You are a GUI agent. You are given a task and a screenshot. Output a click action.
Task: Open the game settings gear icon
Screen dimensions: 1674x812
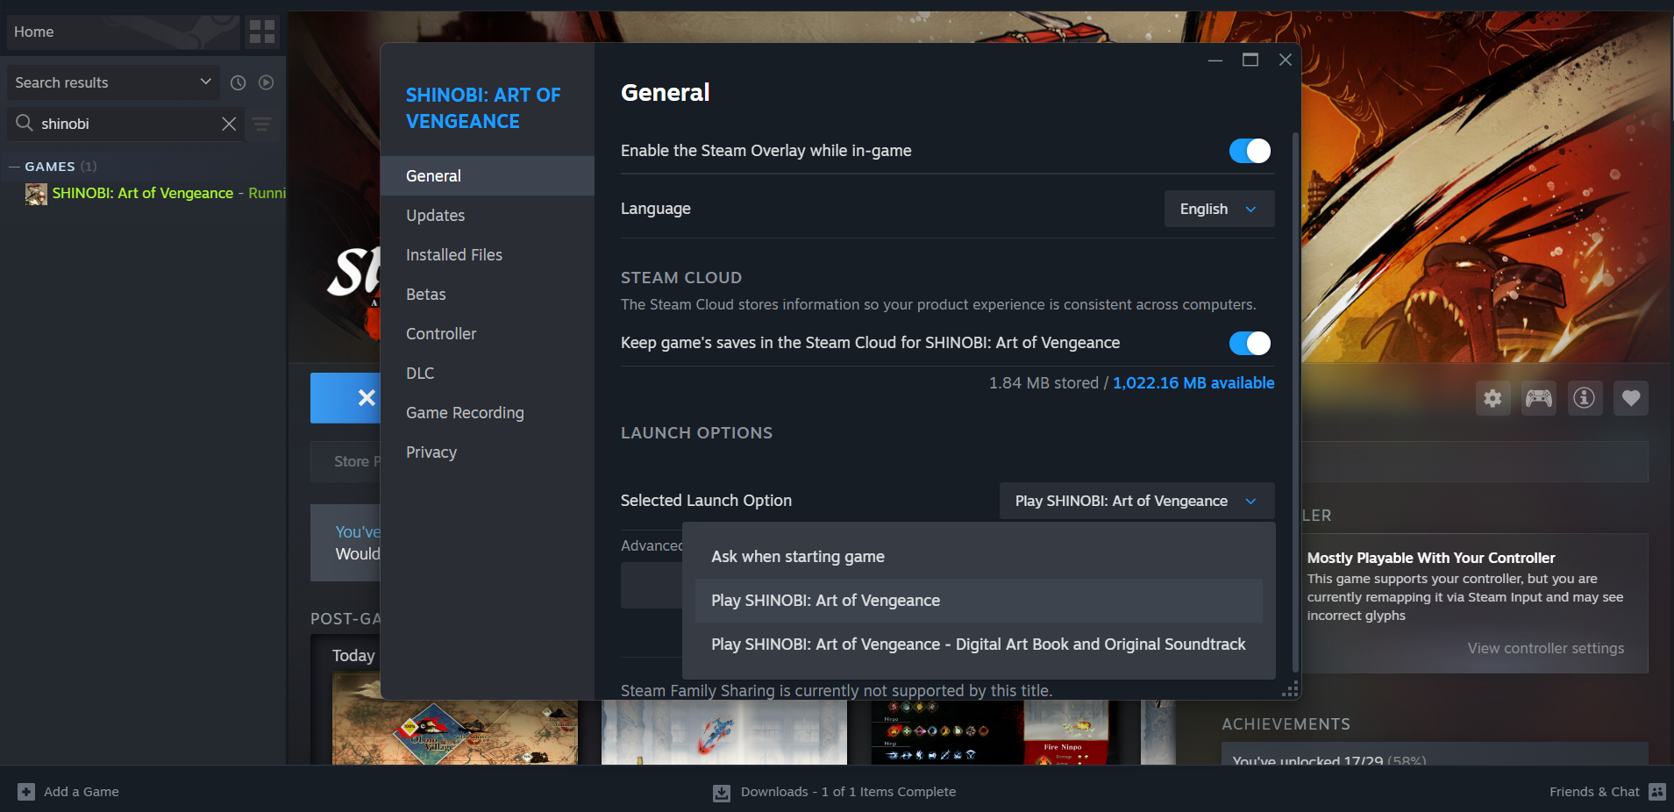pyautogui.click(x=1492, y=398)
